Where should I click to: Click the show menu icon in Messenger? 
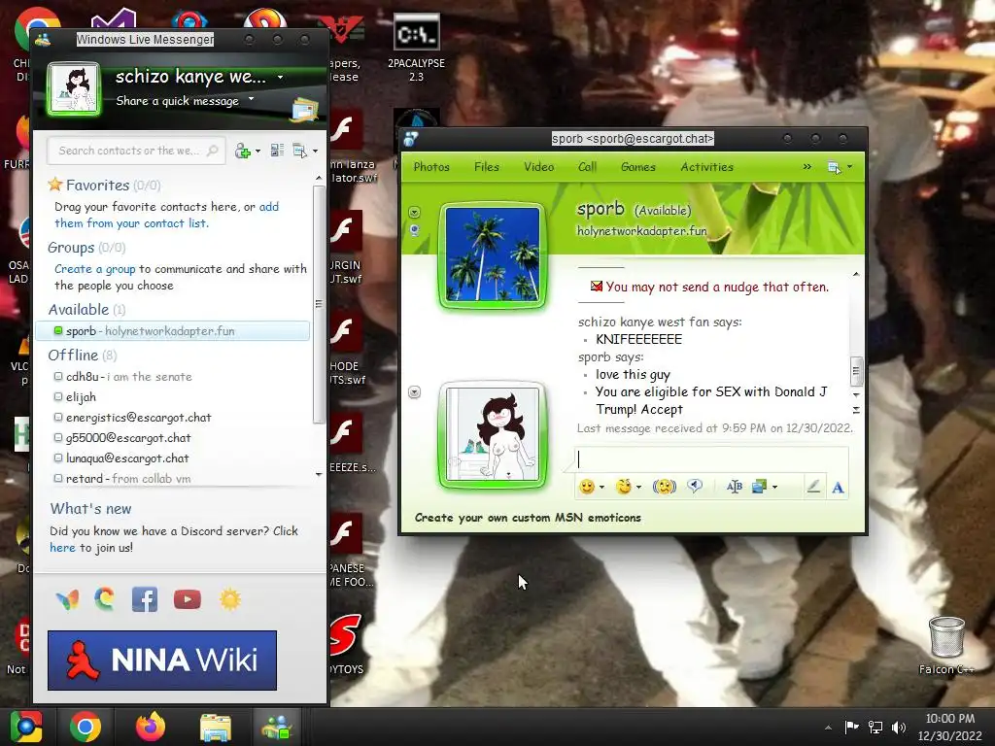click(299, 151)
